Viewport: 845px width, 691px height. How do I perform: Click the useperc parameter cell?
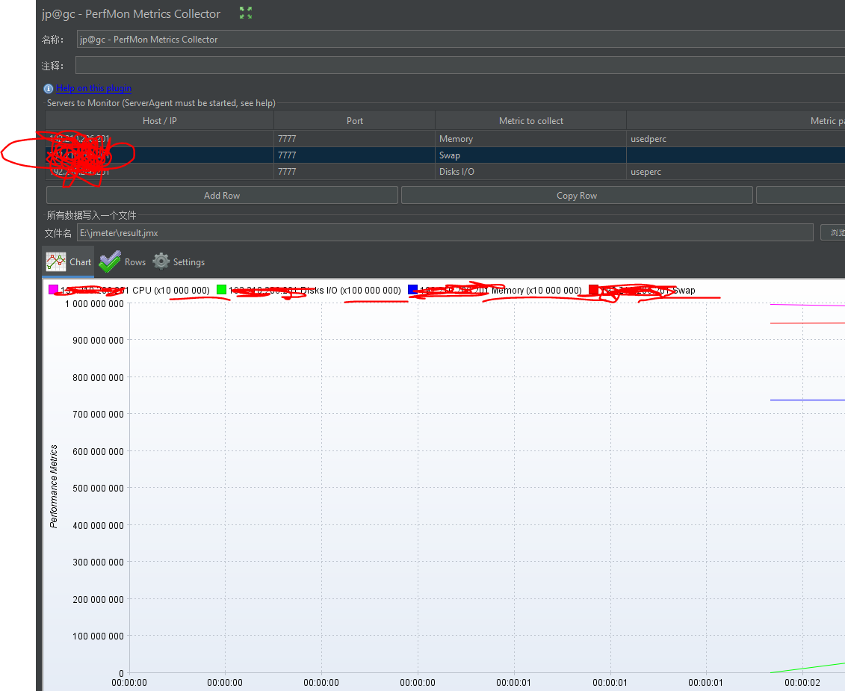point(736,171)
